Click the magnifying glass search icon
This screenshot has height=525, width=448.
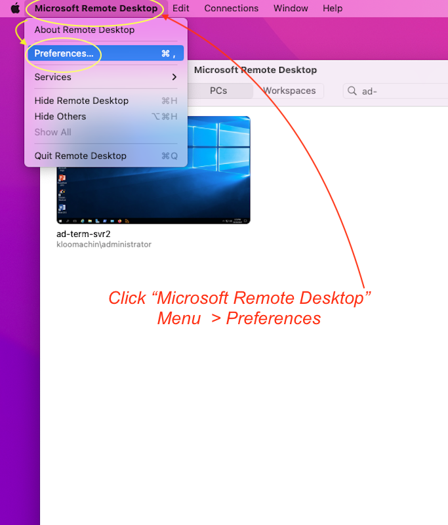point(352,91)
